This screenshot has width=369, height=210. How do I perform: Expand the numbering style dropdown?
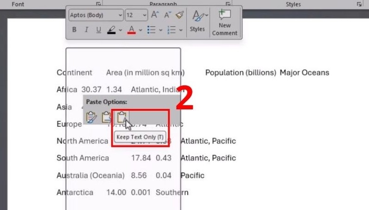tap(181, 30)
